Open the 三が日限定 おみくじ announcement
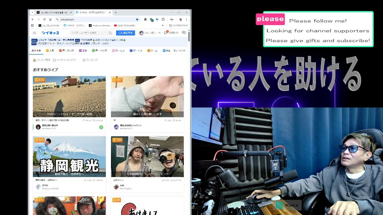 100,40
